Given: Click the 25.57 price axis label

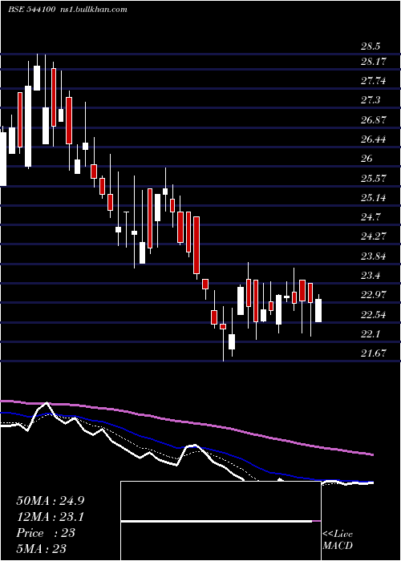Looking at the screenshot, I should click(x=374, y=178).
